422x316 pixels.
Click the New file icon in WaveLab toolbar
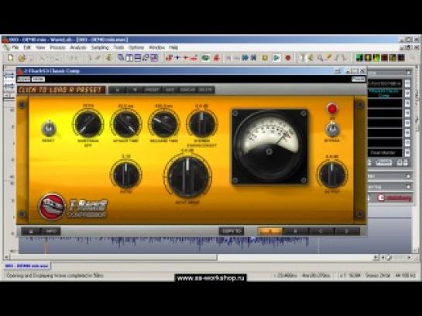(x=11, y=57)
